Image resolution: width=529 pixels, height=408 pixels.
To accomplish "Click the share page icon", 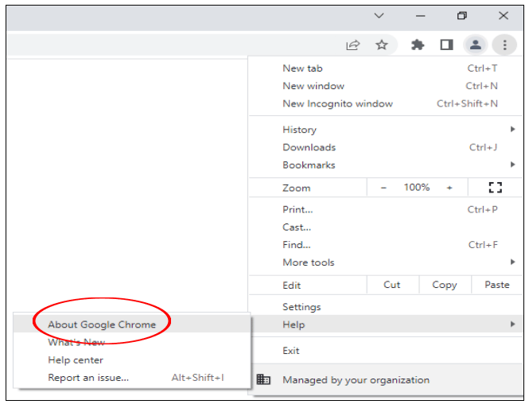I will pos(353,45).
